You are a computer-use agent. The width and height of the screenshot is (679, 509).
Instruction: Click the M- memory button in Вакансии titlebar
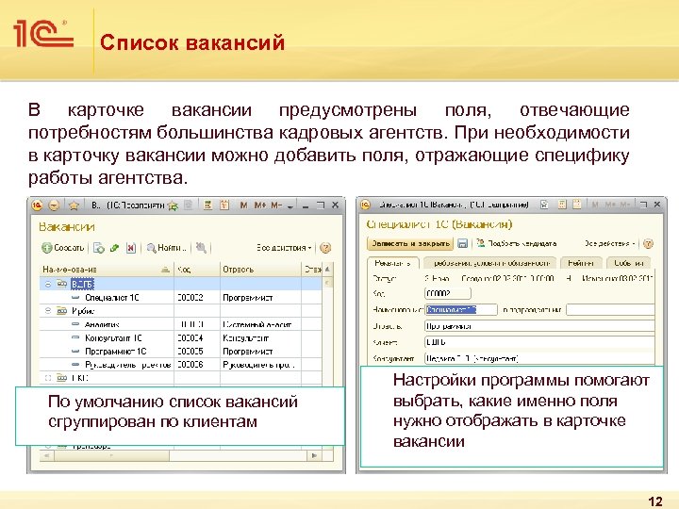(x=276, y=205)
